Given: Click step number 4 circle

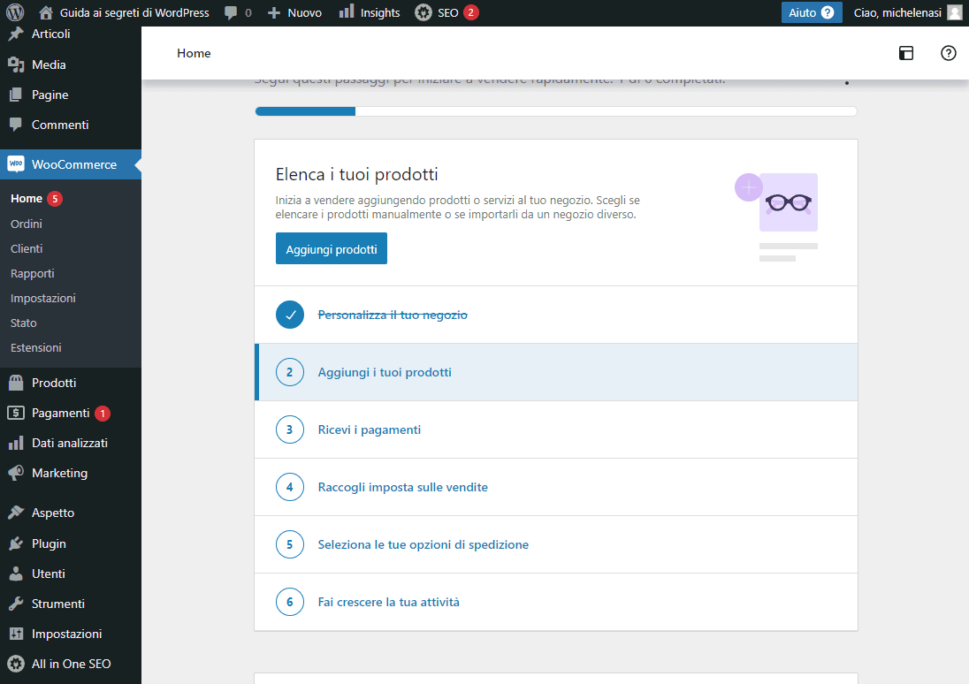Looking at the screenshot, I should click(x=290, y=487).
